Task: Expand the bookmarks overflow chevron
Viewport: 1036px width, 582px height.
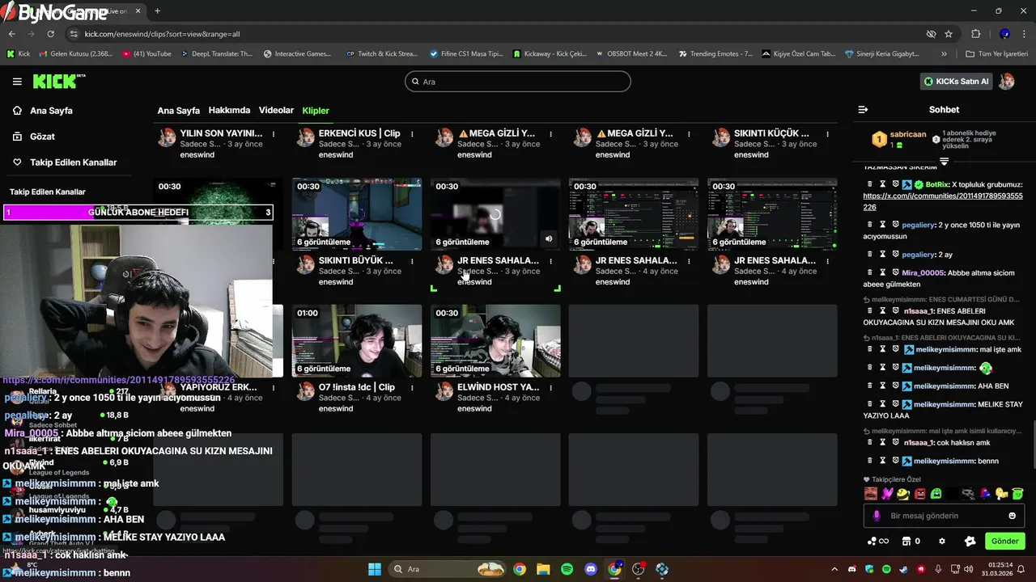Action: [x=944, y=54]
